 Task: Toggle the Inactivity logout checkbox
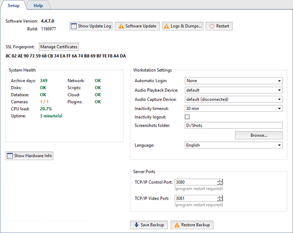(x=187, y=117)
